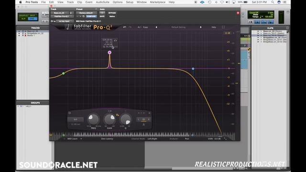Toggle full screen mode icon in Pro-Q 2
This screenshot has width=306, height=172.
tap(223, 27)
